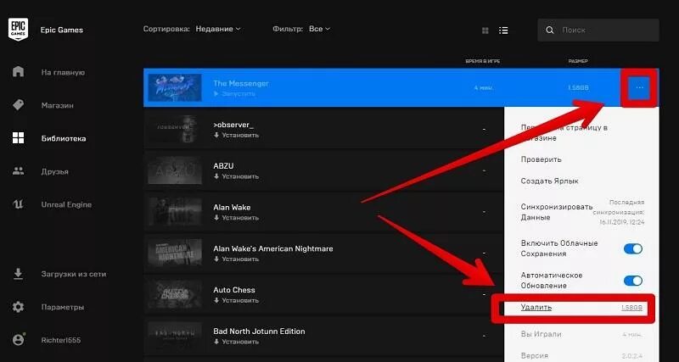Screen dimensions: 679x362
Task: Click Вы Играли menu row
Action: point(581,334)
